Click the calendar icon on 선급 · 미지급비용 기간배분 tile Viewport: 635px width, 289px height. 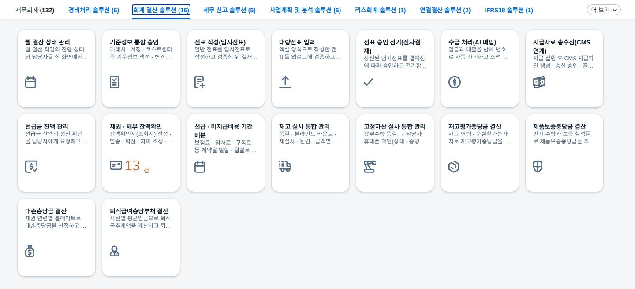coord(200,167)
